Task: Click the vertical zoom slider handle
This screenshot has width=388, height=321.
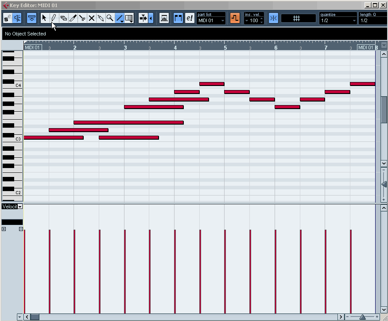Action: [x=384, y=184]
